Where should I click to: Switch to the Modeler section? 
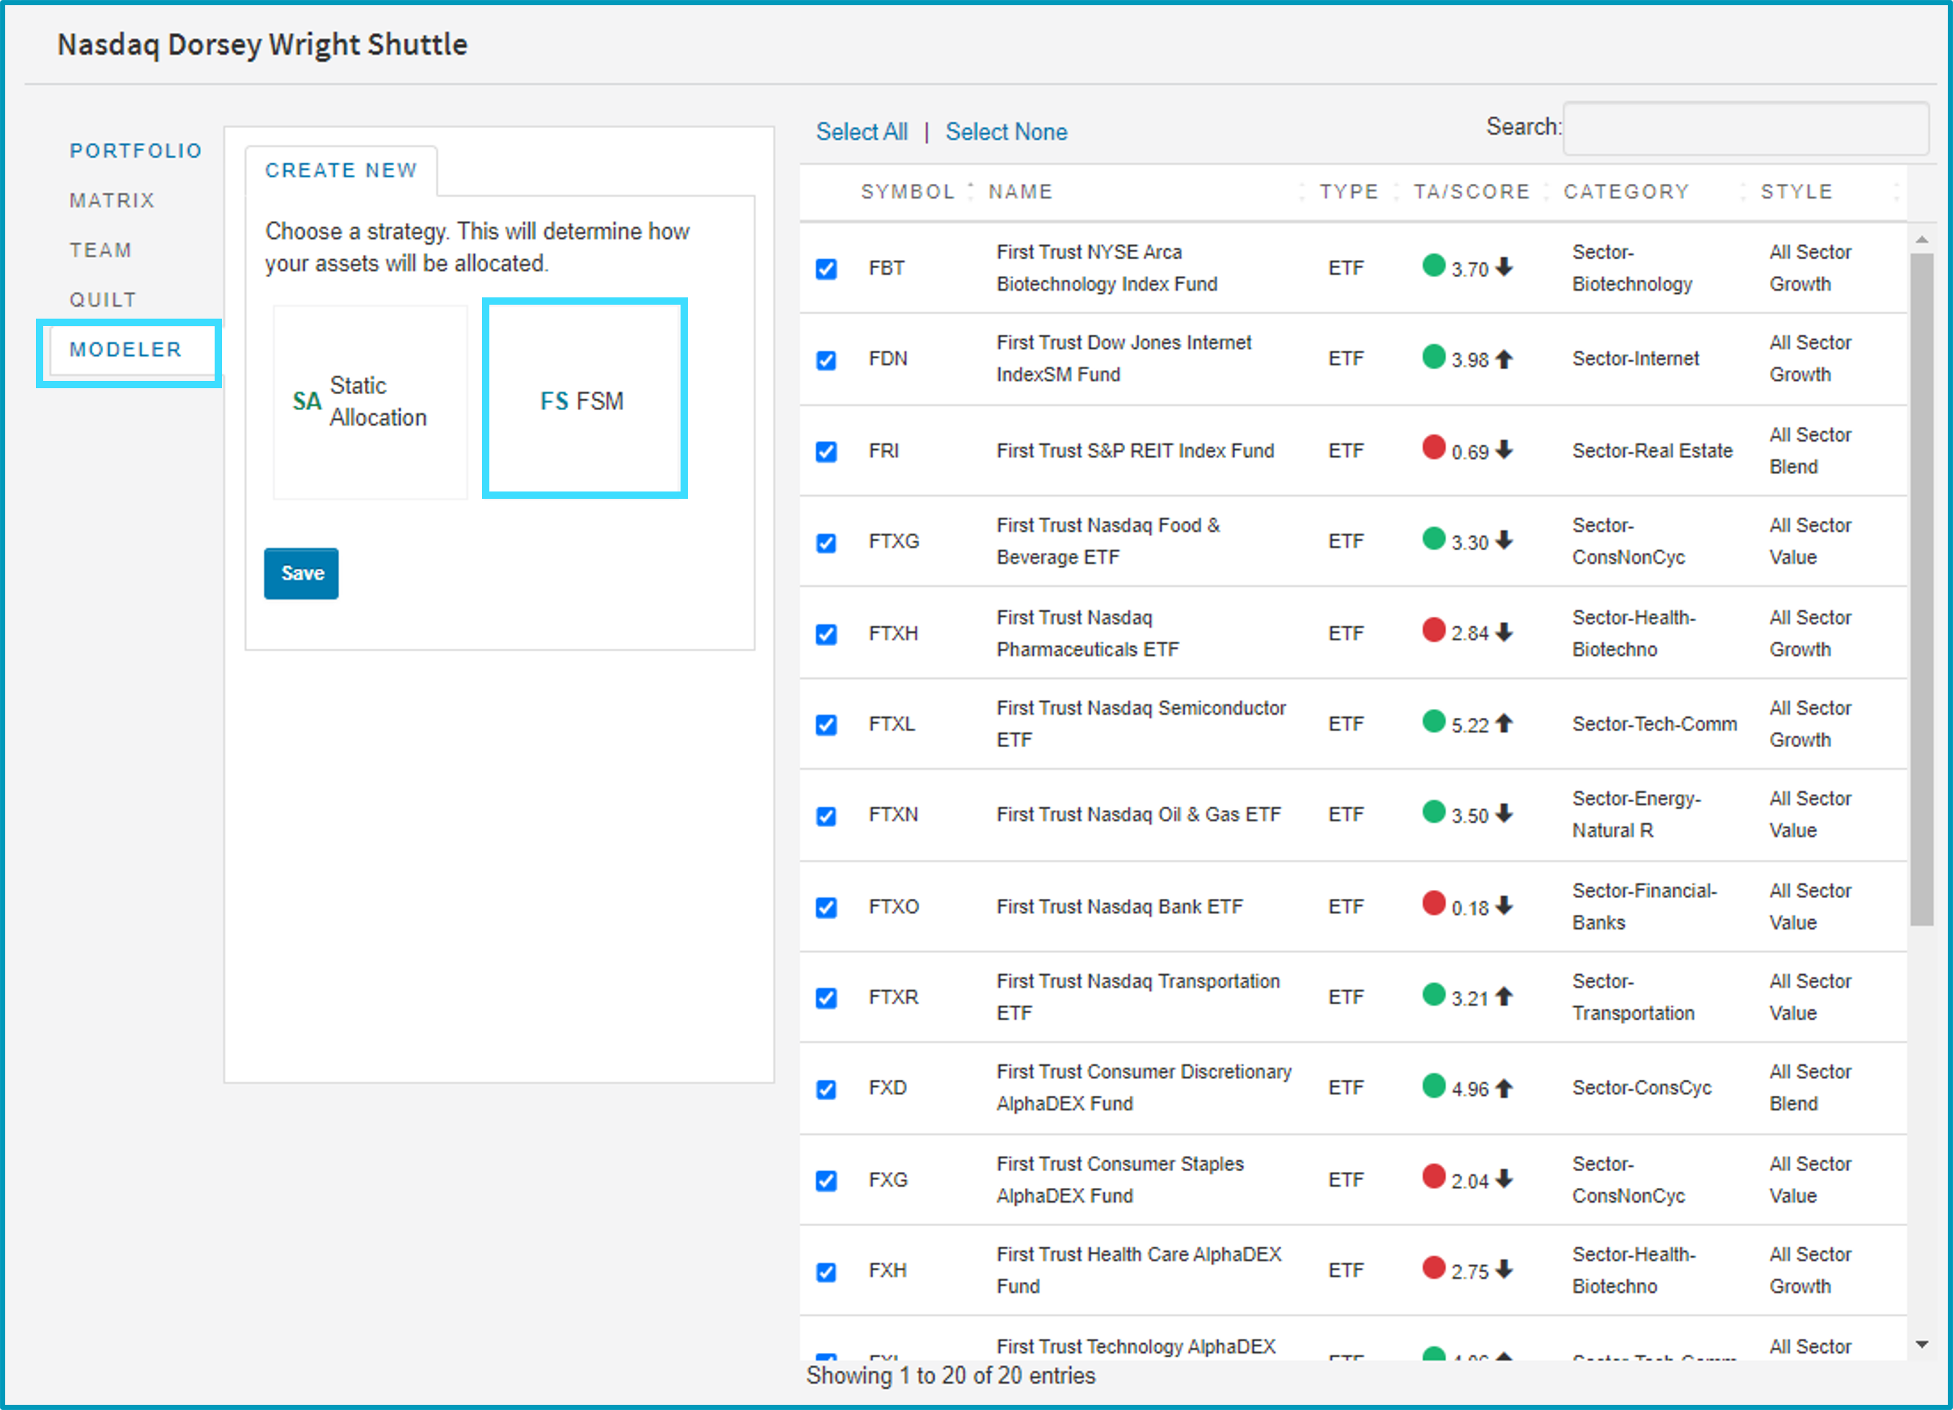coord(126,349)
